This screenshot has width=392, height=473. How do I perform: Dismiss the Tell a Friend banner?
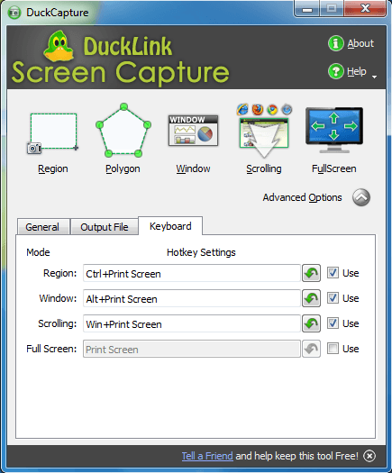tap(369, 456)
